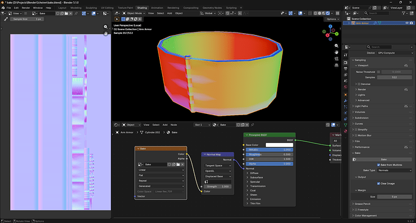Switch to the Scripting workspace tab
Image resolution: width=416 pixels, height=223 pixels.
click(231, 8)
